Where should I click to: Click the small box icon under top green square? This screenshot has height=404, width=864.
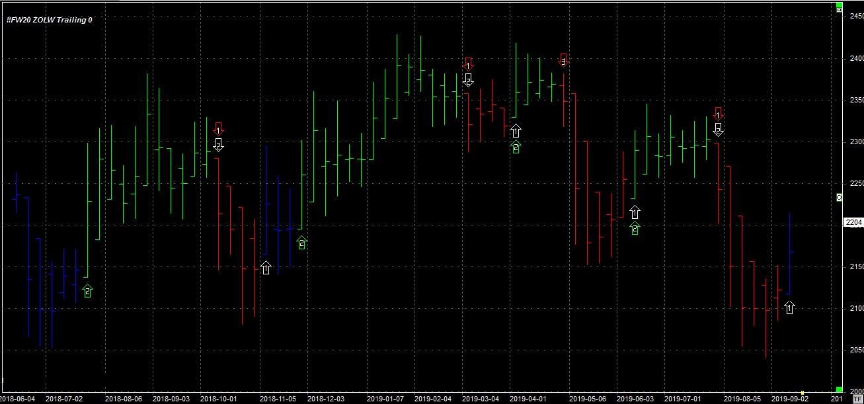click(839, 11)
